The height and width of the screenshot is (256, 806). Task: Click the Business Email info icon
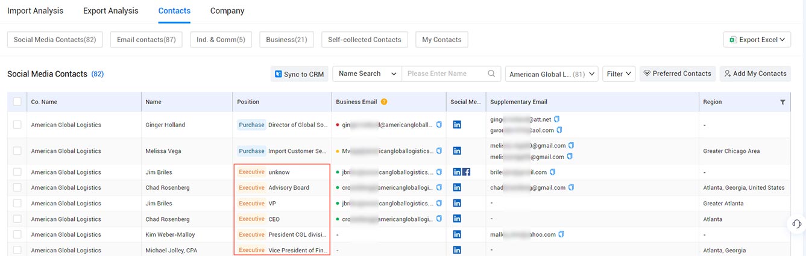click(x=384, y=102)
